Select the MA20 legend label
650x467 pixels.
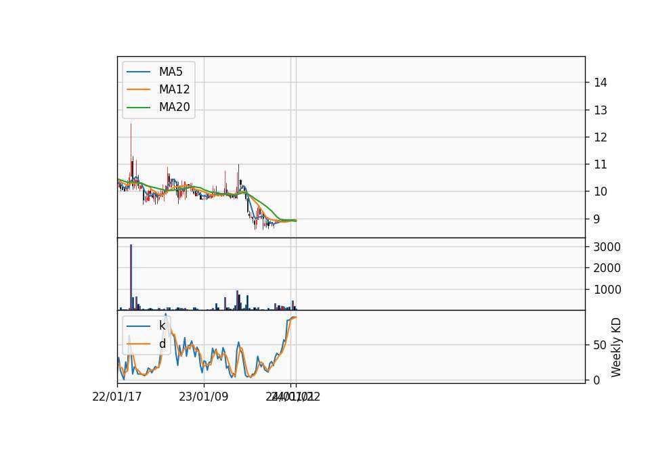174,107
